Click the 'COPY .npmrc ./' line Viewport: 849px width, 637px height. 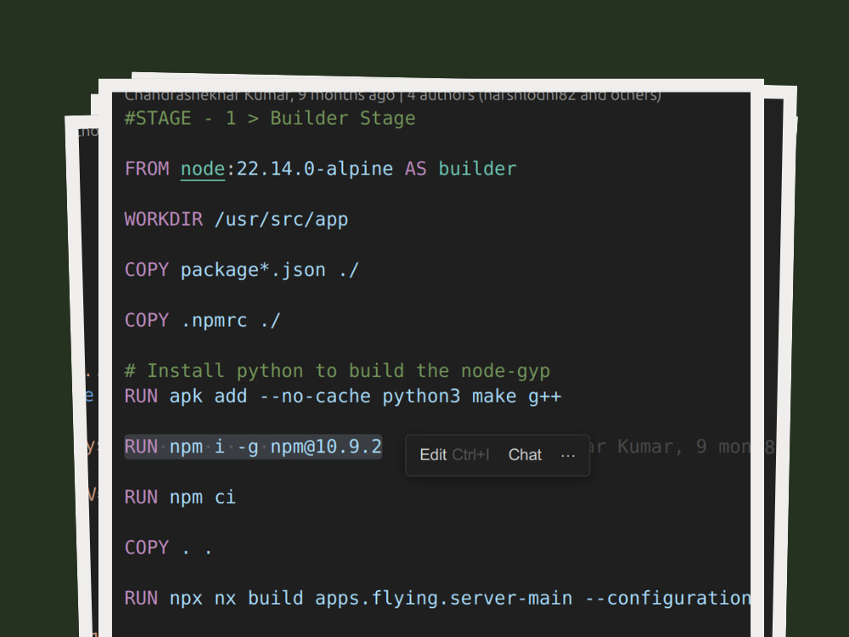coord(203,320)
